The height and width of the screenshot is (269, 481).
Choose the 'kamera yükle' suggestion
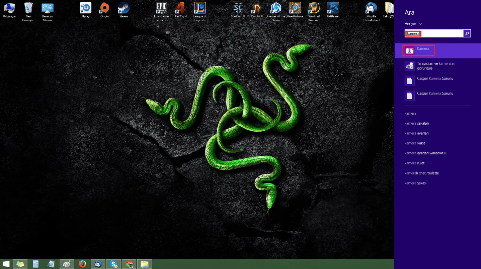415,143
